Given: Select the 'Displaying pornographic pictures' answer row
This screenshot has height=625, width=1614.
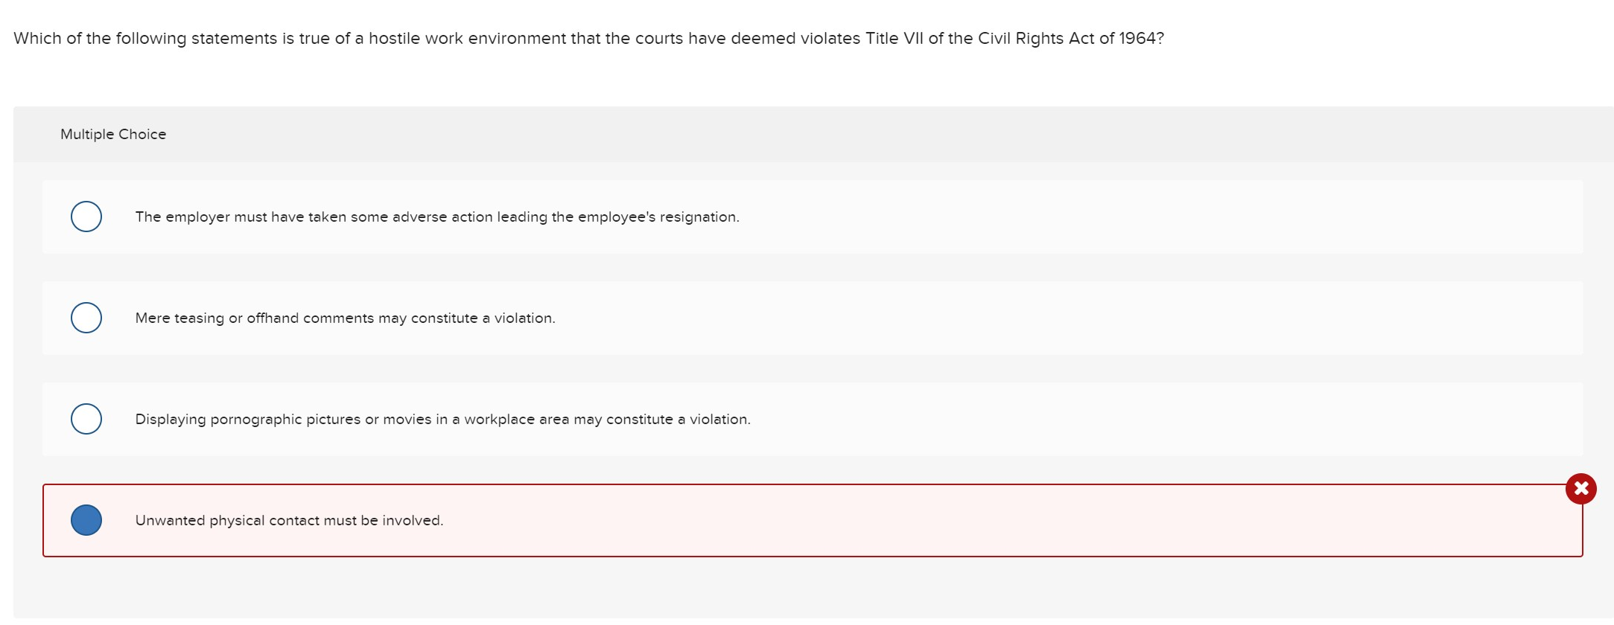Looking at the screenshot, I should click(x=442, y=419).
